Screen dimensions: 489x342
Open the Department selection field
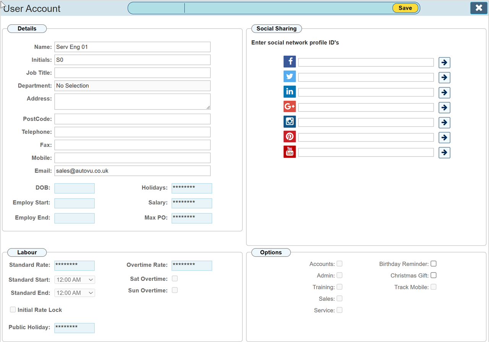(132, 85)
